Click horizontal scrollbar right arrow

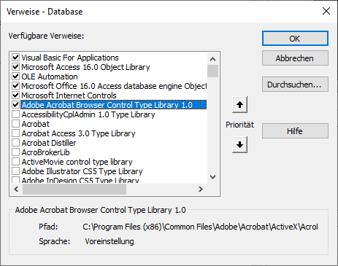(x=201, y=189)
